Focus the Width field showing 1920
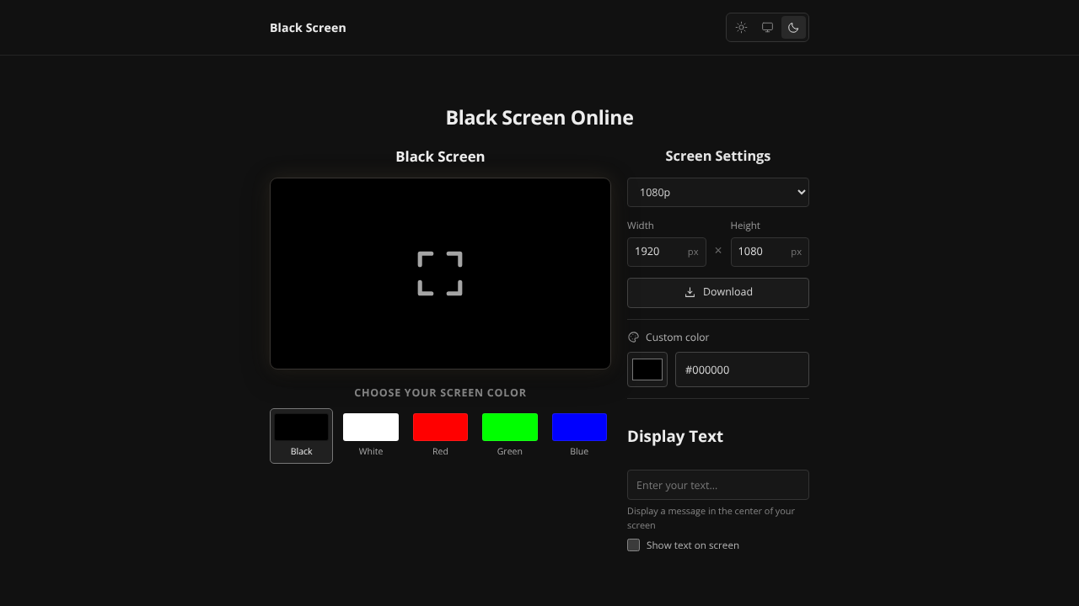Screen dimensions: 1079x606 667,252
